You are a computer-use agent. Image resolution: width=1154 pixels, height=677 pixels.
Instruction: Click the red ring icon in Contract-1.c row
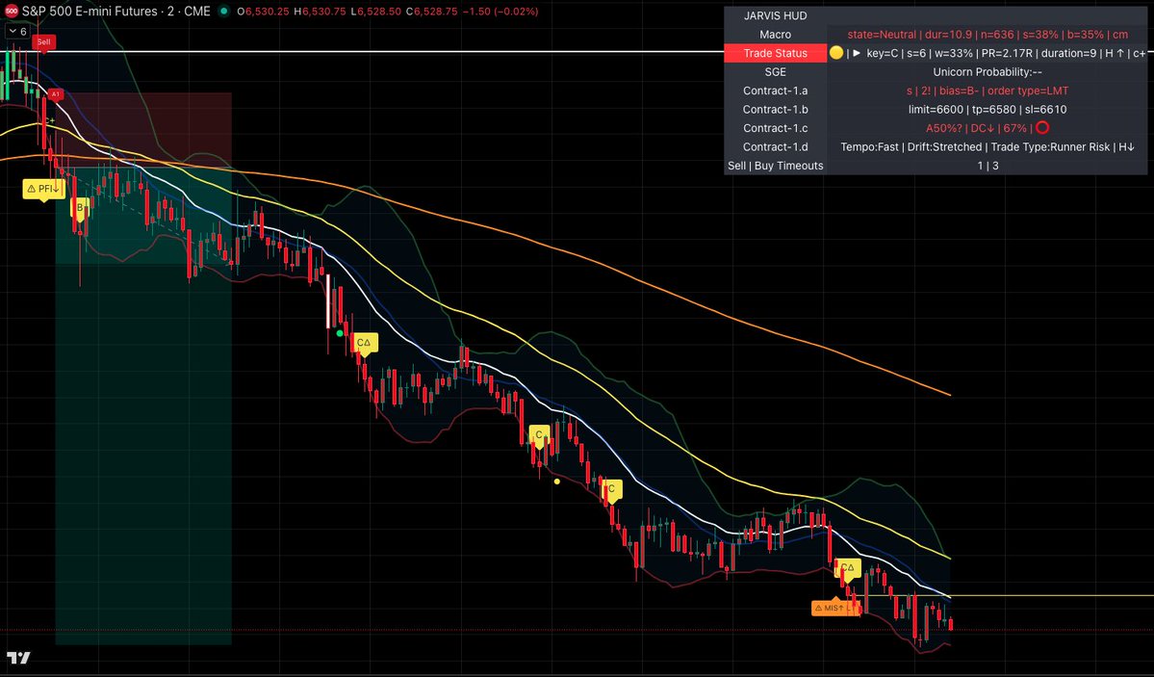[1041, 128]
